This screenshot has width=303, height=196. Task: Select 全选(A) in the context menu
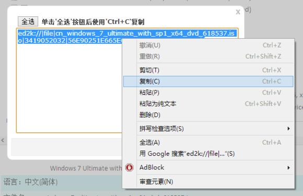tap(208, 143)
